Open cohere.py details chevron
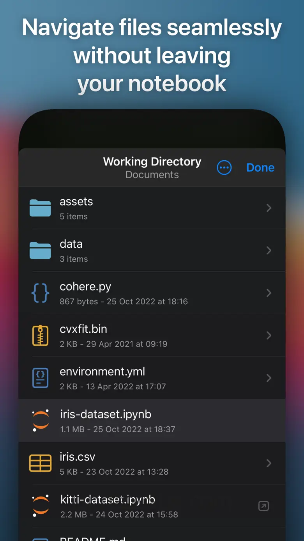This screenshot has height=541, width=304. pyautogui.click(x=269, y=293)
